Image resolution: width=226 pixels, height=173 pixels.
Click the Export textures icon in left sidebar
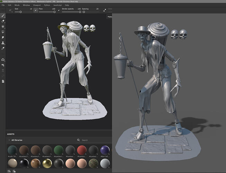tap(3, 60)
